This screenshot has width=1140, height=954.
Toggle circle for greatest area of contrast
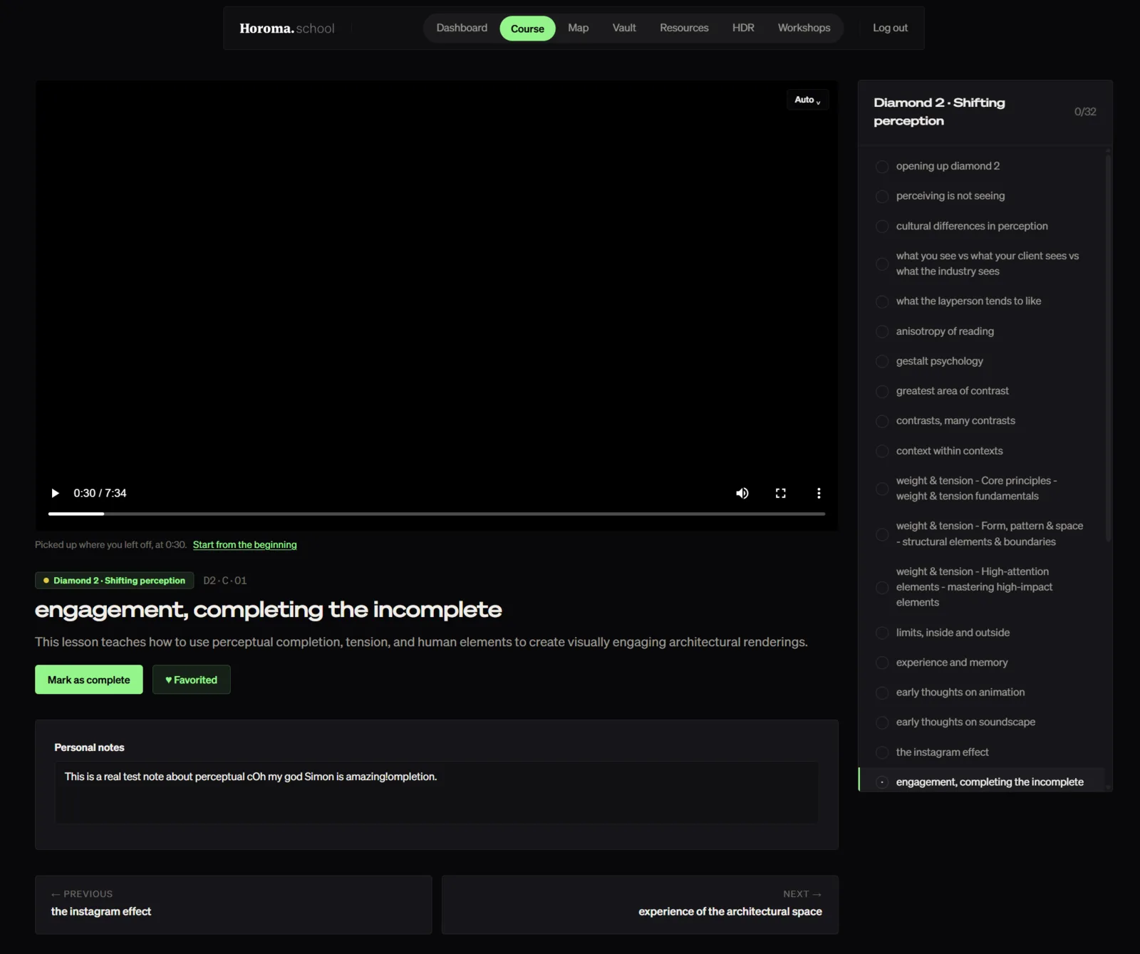882,392
